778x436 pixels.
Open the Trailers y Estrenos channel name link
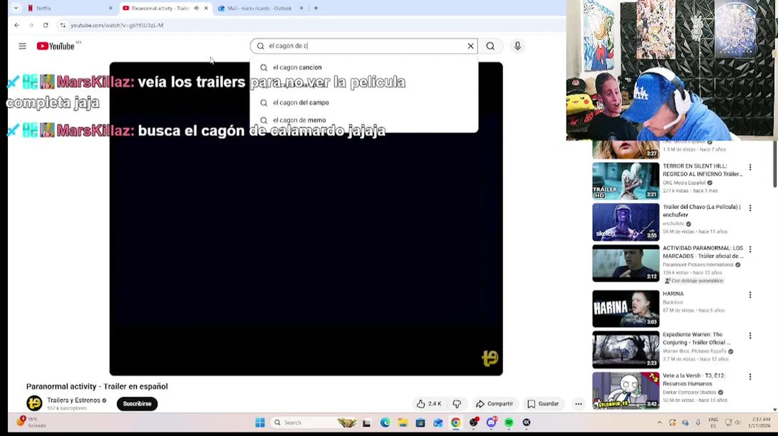[x=73, y=400]
